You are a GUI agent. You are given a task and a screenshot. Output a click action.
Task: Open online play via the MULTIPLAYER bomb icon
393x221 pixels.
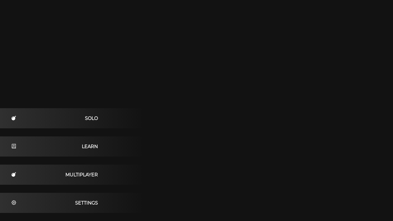click(x=14, y=174)
